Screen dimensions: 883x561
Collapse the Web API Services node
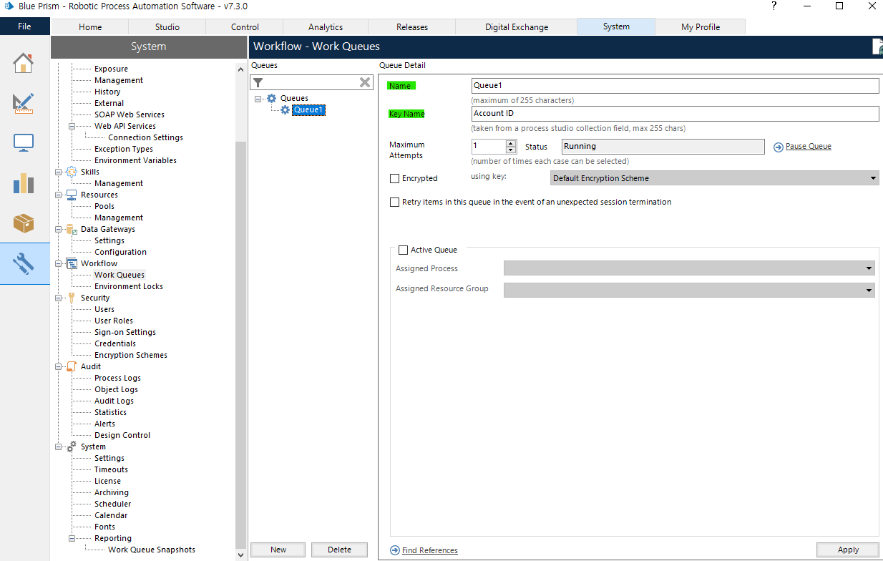pyautogui.click(x=72, y=127)
